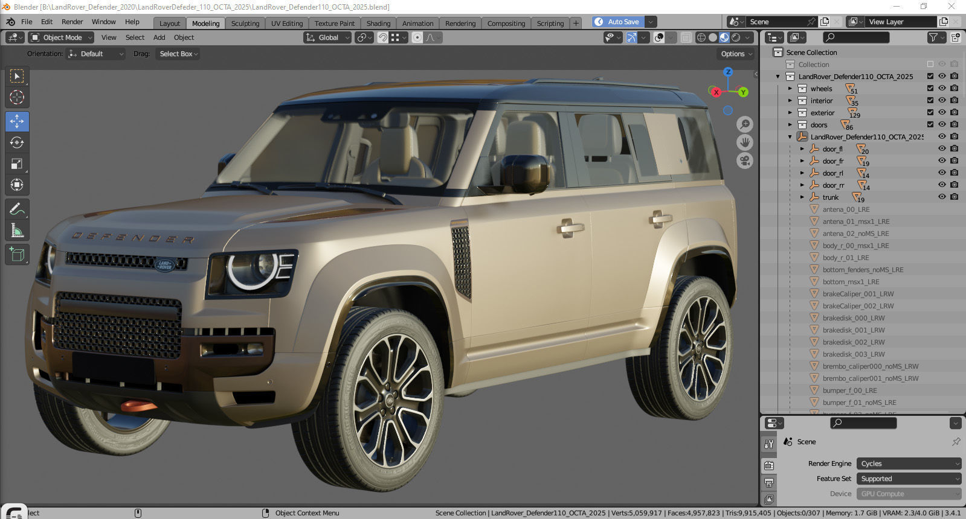966x519 pixels.
Task: Collapse the LandRover_Defender110_OCTA_2025 collection
Action: point(778,77)
